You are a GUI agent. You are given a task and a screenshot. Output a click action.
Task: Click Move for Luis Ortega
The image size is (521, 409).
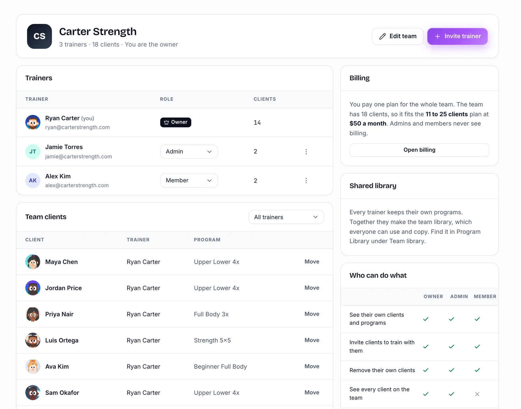click(312, 340)
